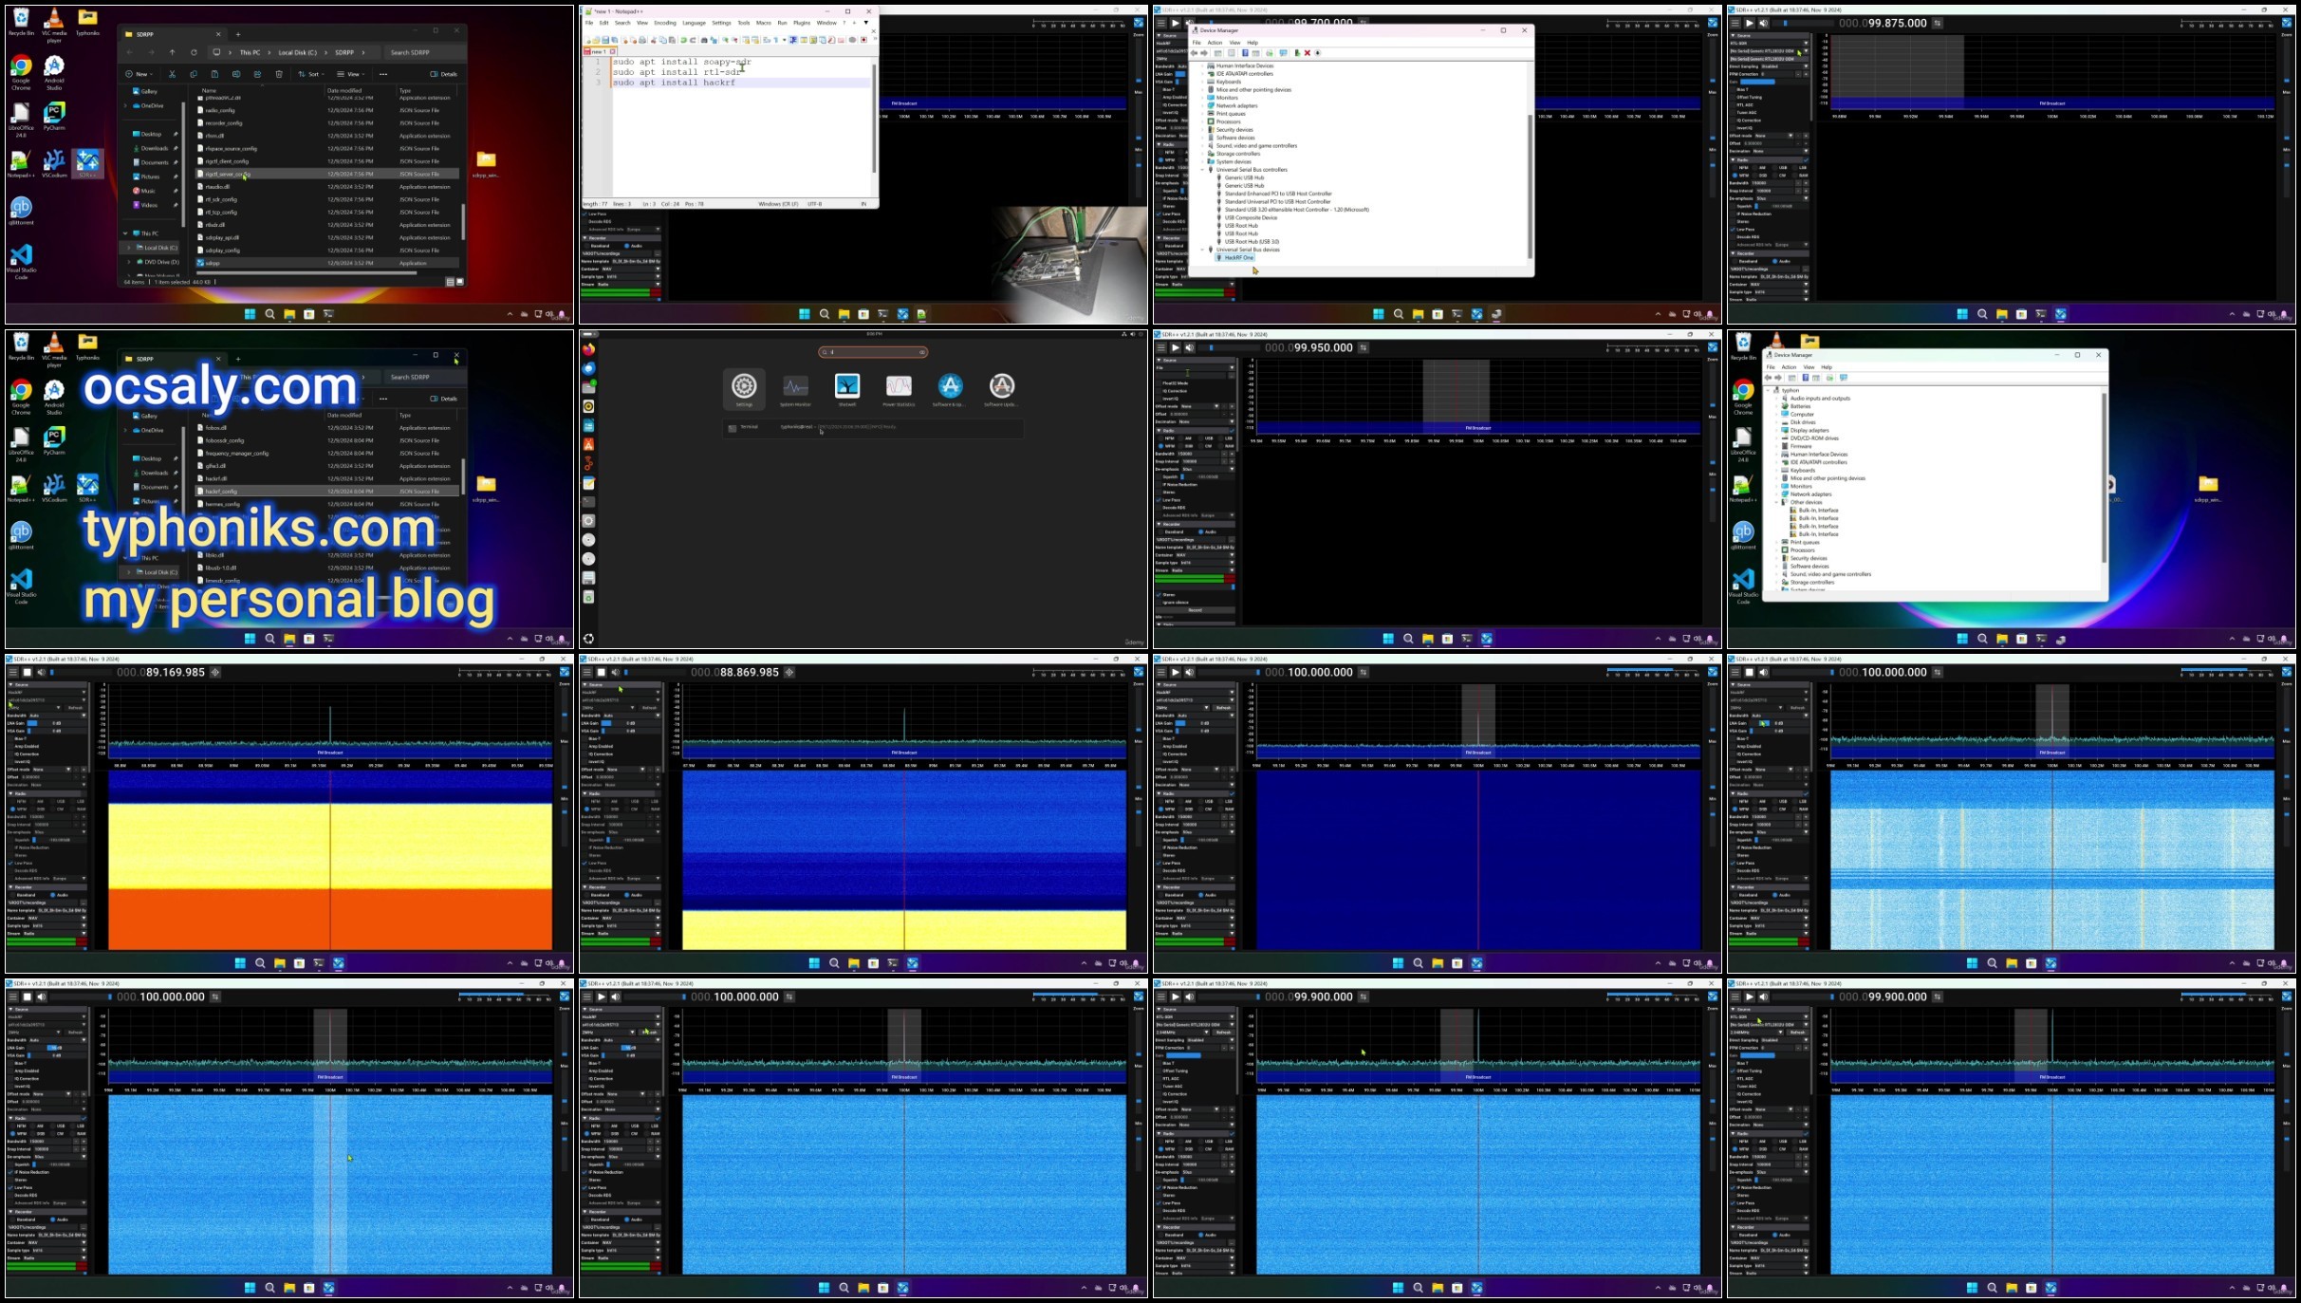This screenshot has width=2301, height=1303.
Task: Open hamburger menu icon beside 88.869.985 frequency
Action: coord(586,672)
